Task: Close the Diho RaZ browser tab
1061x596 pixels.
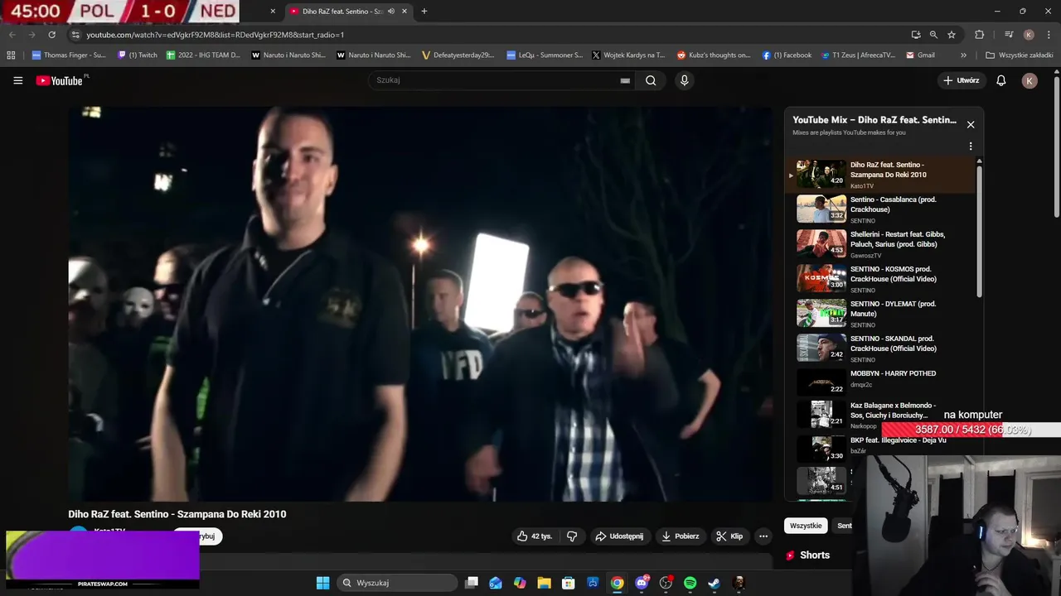Action: (405, 12)
